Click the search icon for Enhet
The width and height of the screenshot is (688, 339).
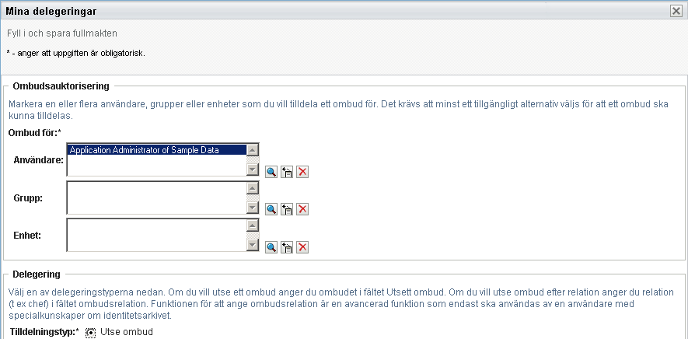(x=271, y=247)
